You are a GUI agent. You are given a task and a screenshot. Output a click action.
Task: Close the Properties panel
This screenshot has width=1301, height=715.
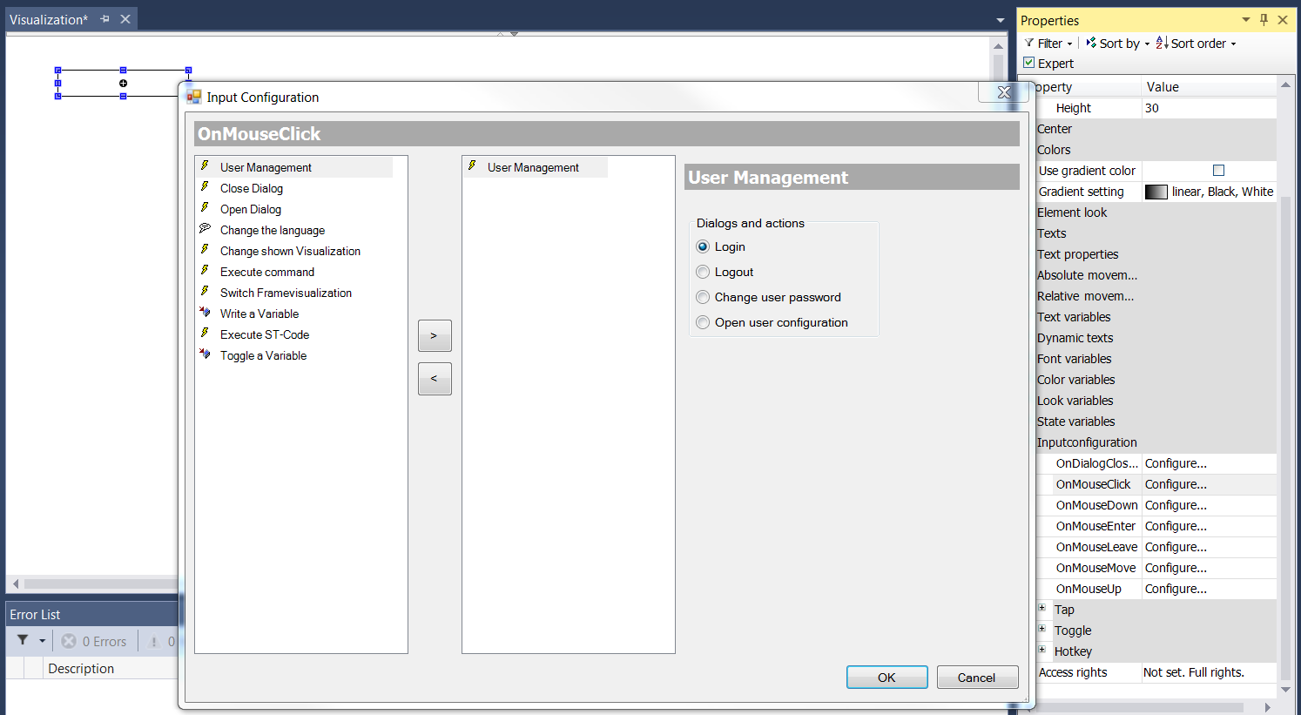1283,19
